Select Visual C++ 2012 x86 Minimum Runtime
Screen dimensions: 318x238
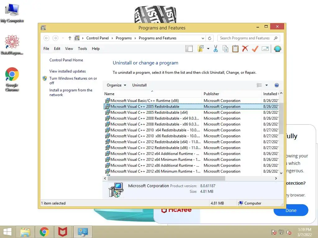click(191, 171)
